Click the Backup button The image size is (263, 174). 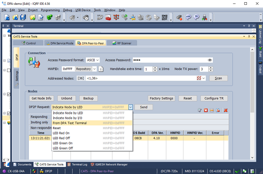pos(89,98)
